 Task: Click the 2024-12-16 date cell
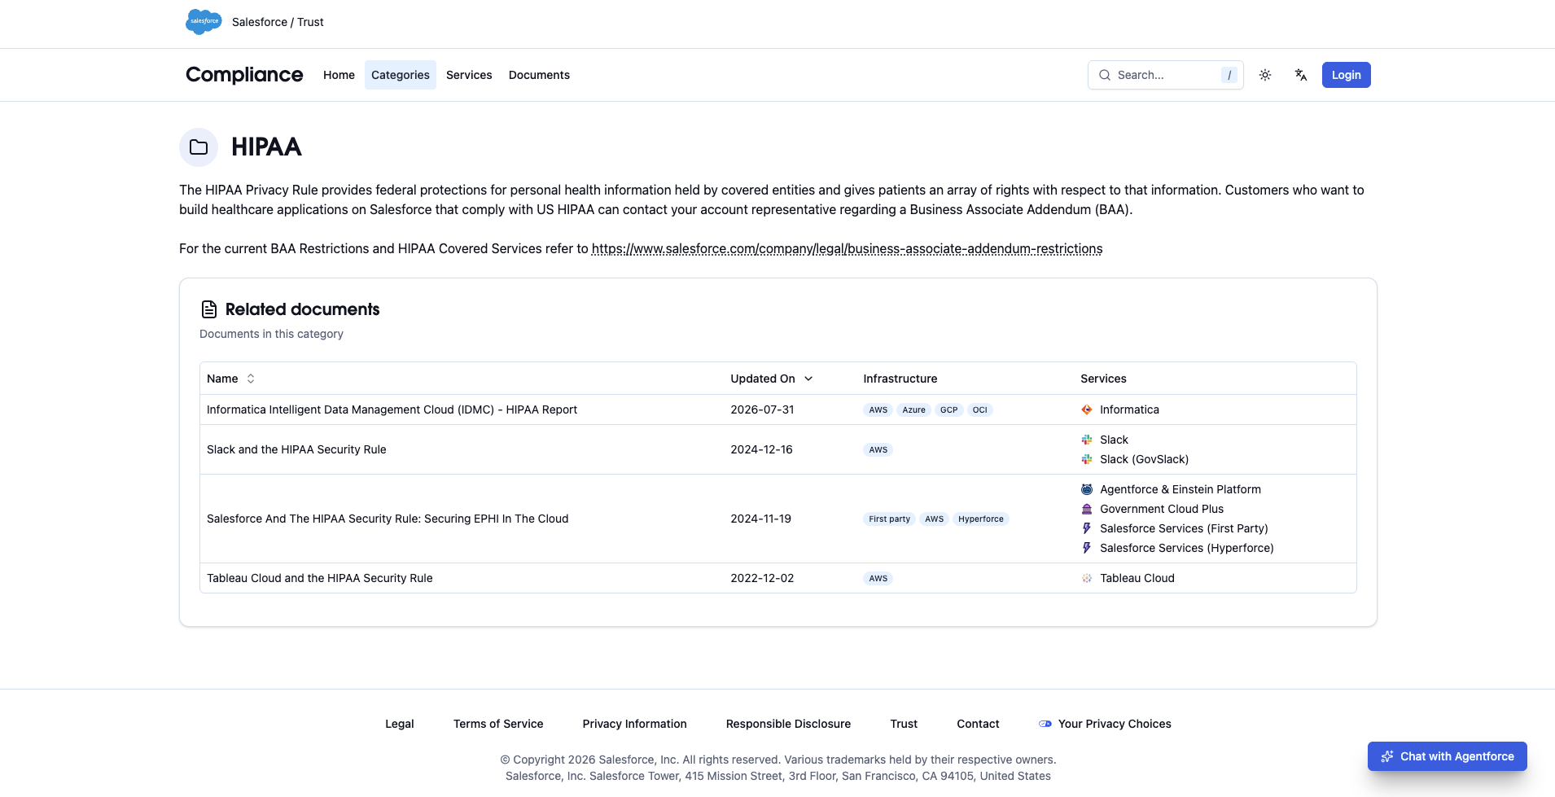pyautogui.click(x=761, y=449)
